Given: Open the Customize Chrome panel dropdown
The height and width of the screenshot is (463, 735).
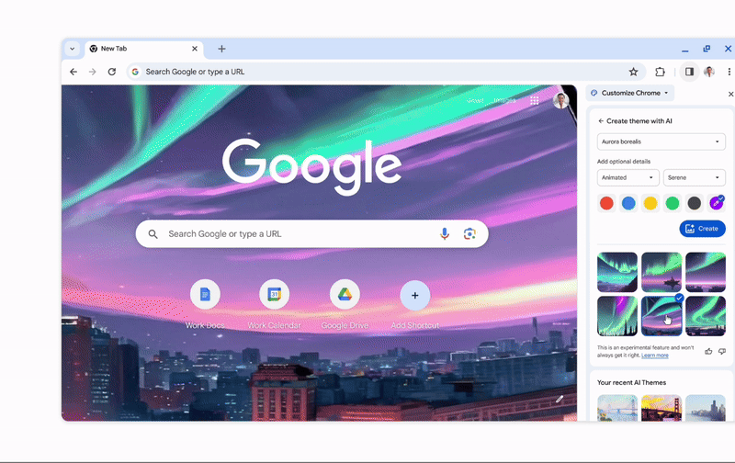Looking at the screenshot, I should click(630, 93).
